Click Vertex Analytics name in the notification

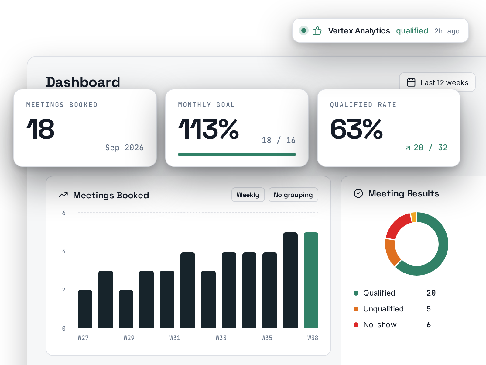pos(359,31)
